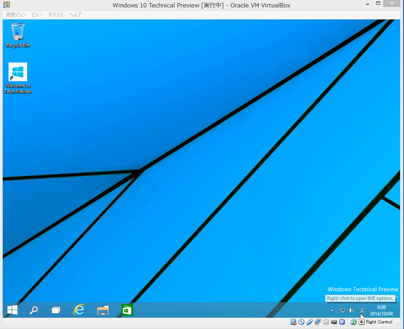Viewport: 404px width, 329px height.
Task: Click the VirtualBox mouse integration status icon
Action: click(354, 322)
